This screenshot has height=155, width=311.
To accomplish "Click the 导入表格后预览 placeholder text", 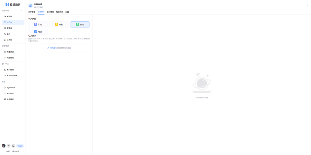I will tap(202, 97).
